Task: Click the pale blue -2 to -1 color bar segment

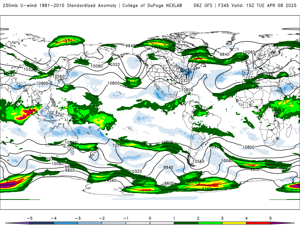Action: (114, 223)
